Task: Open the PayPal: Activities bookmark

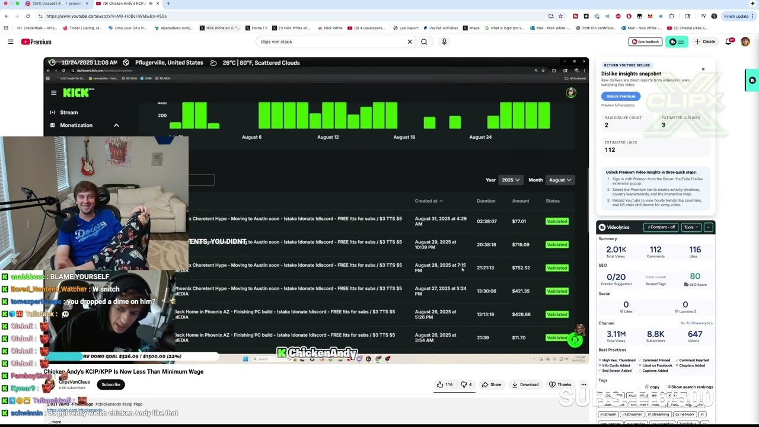Action: click(440, 28)
